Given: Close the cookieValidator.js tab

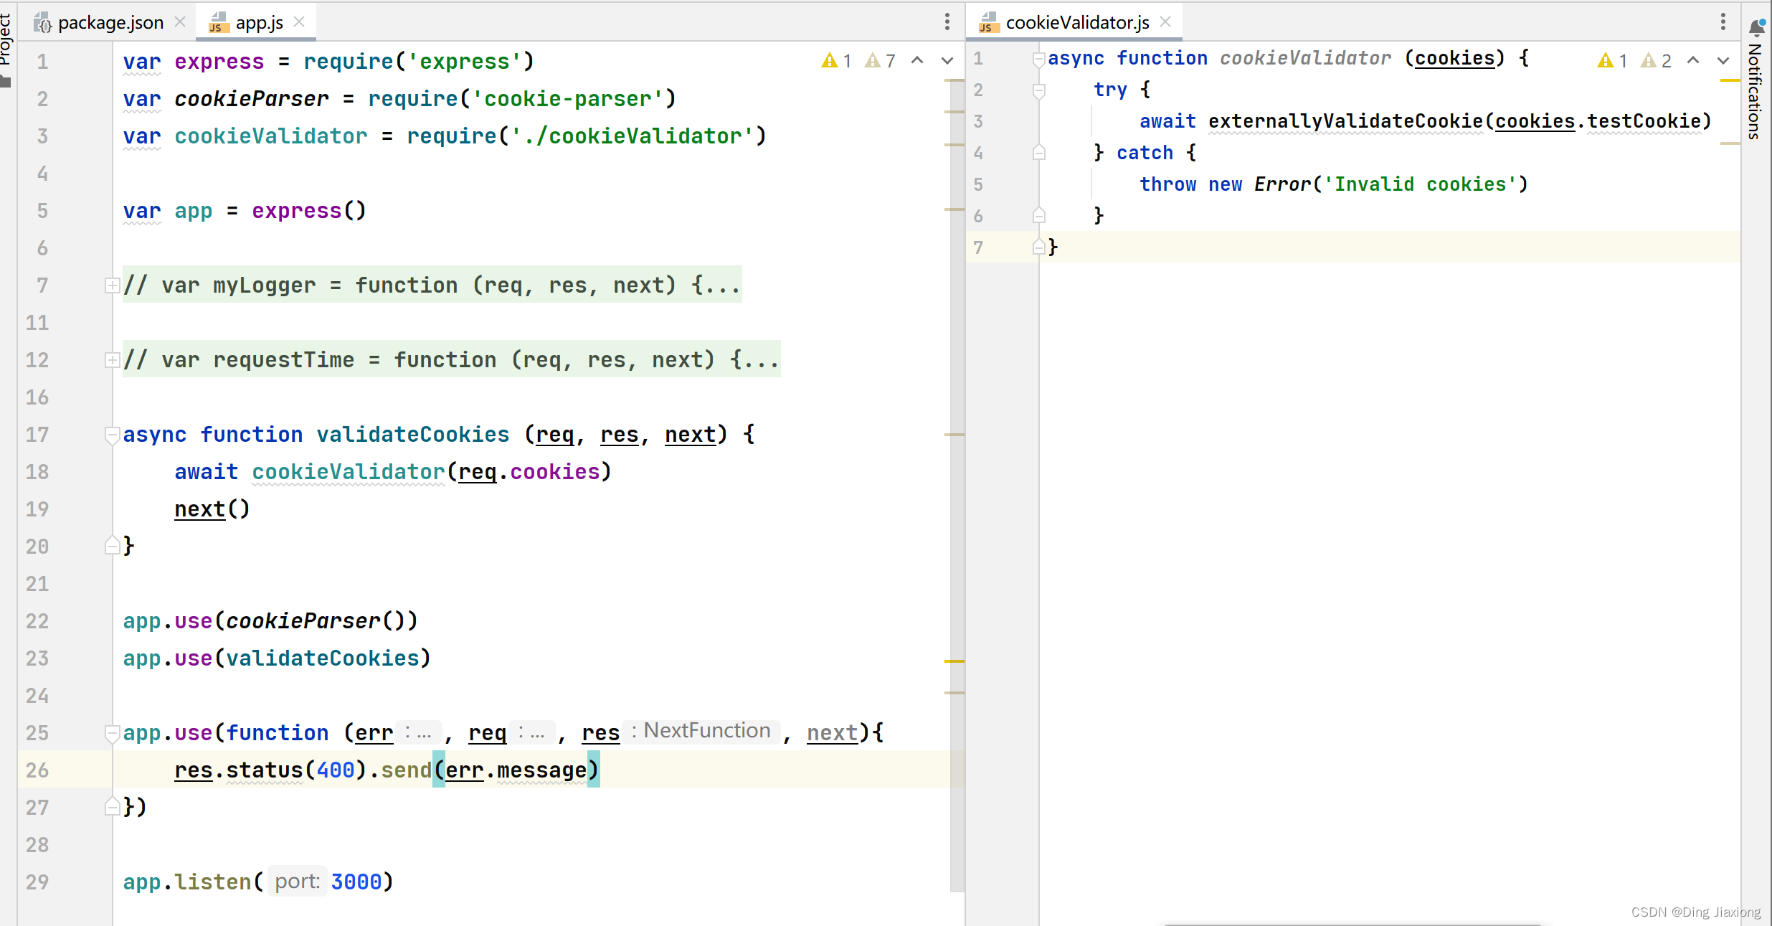Looking at the screenshot, I should pos(1166,22).
